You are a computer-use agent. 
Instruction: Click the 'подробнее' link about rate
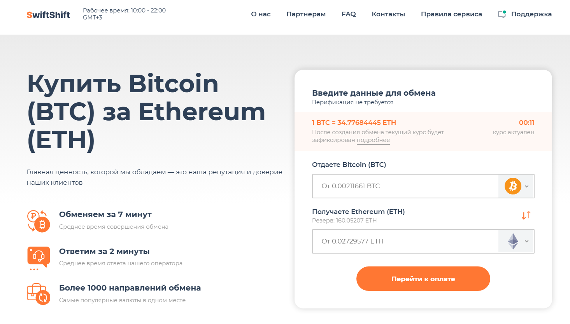tap(373, 140)
